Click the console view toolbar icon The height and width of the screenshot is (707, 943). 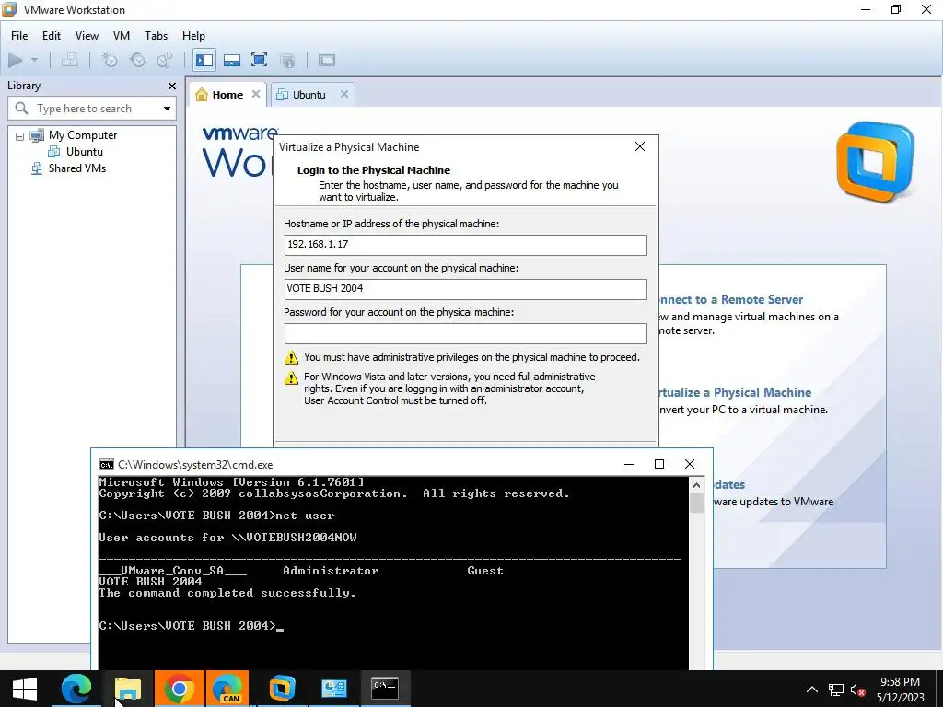click(x=327, y=60)
